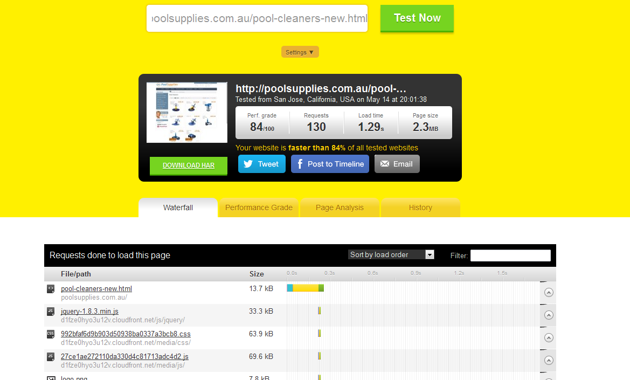
Task: Select the History tab
Action: [420, 208]
